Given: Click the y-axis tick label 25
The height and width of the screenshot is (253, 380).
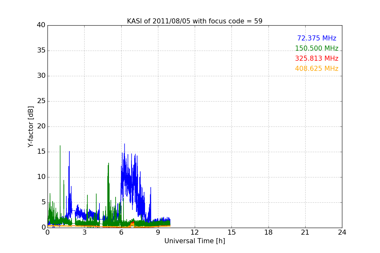Looking at the screenshot, I should click(41, 101).
